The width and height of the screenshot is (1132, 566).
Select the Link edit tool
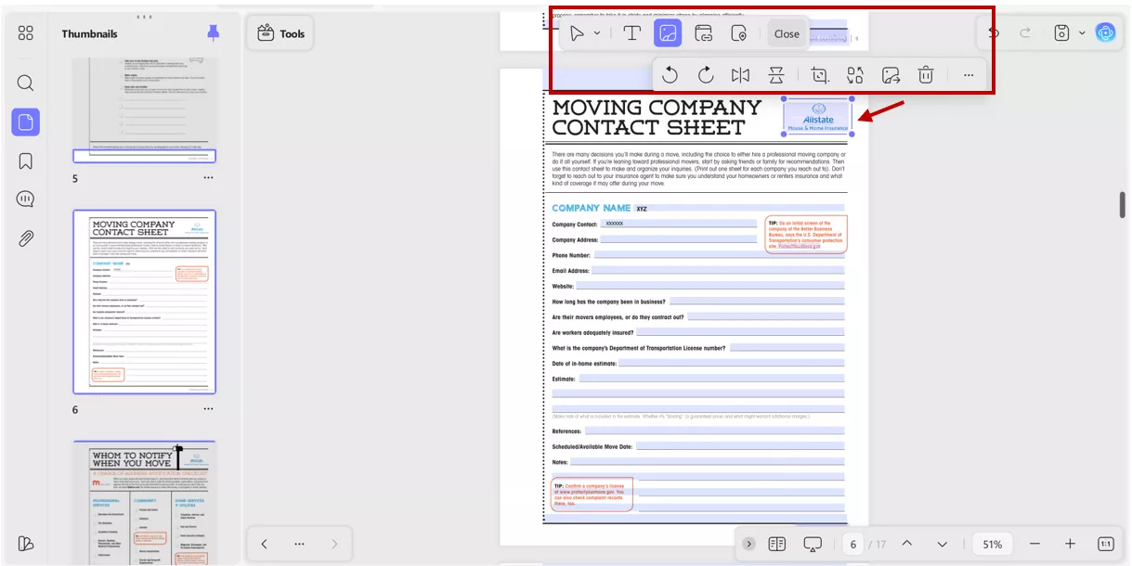coord(703,33)
